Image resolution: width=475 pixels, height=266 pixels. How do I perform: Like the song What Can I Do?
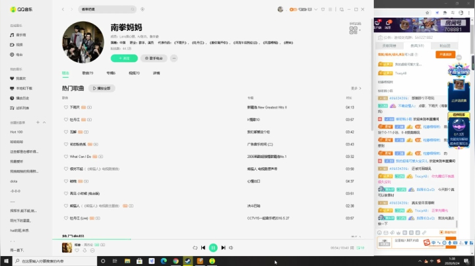66,157
